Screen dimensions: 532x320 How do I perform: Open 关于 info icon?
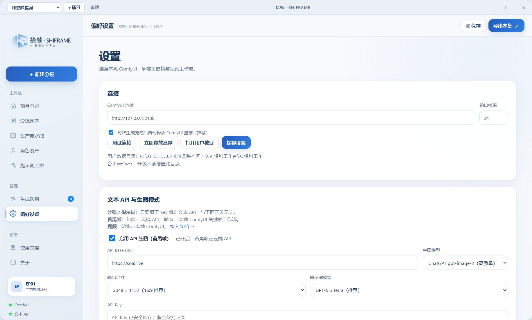click(x=13, y=263)
